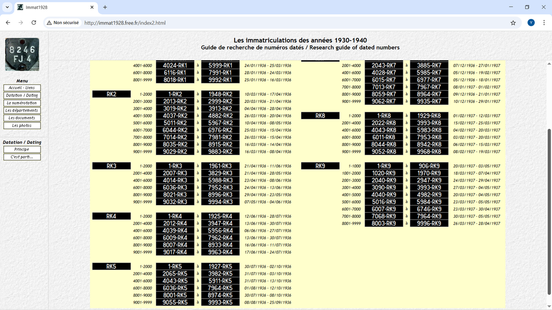
Task: Open the C'est parti... submenu button
Action: [22, 157]
